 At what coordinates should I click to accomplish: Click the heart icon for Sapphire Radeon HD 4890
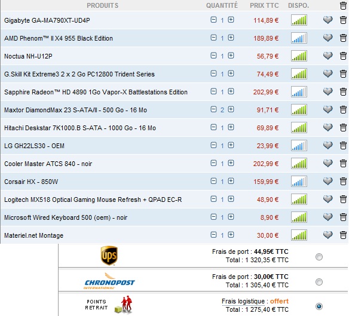coord(327,91)
